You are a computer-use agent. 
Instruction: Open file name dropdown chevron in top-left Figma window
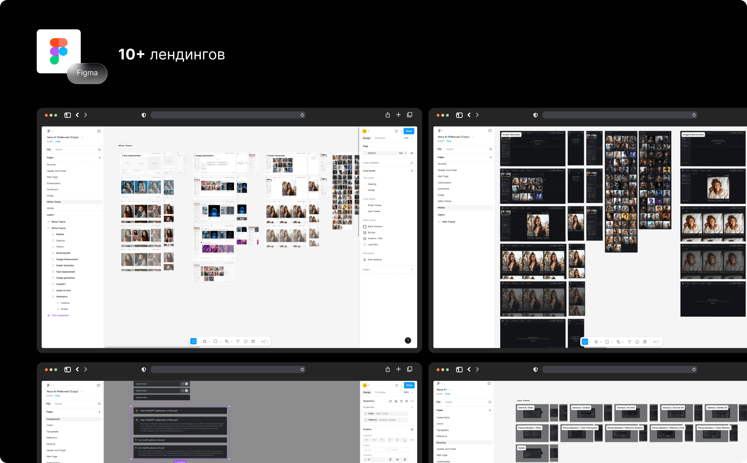pyautogui.click(x=82, y=138)
